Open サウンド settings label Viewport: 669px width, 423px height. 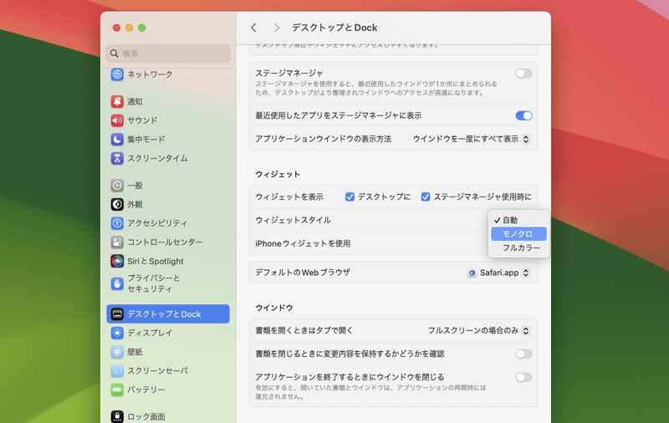[x=142, y=120]
